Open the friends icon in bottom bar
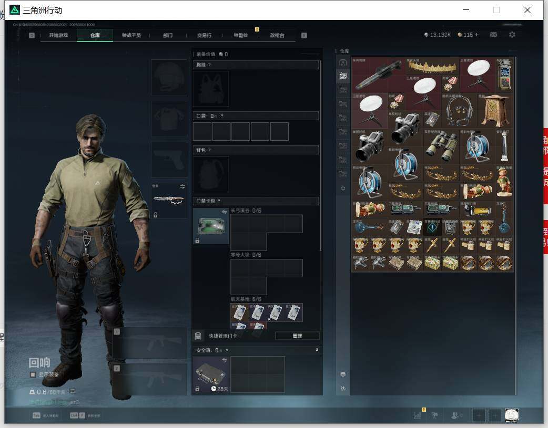This screenshot has height=428, width=548. tap(456, 415)
